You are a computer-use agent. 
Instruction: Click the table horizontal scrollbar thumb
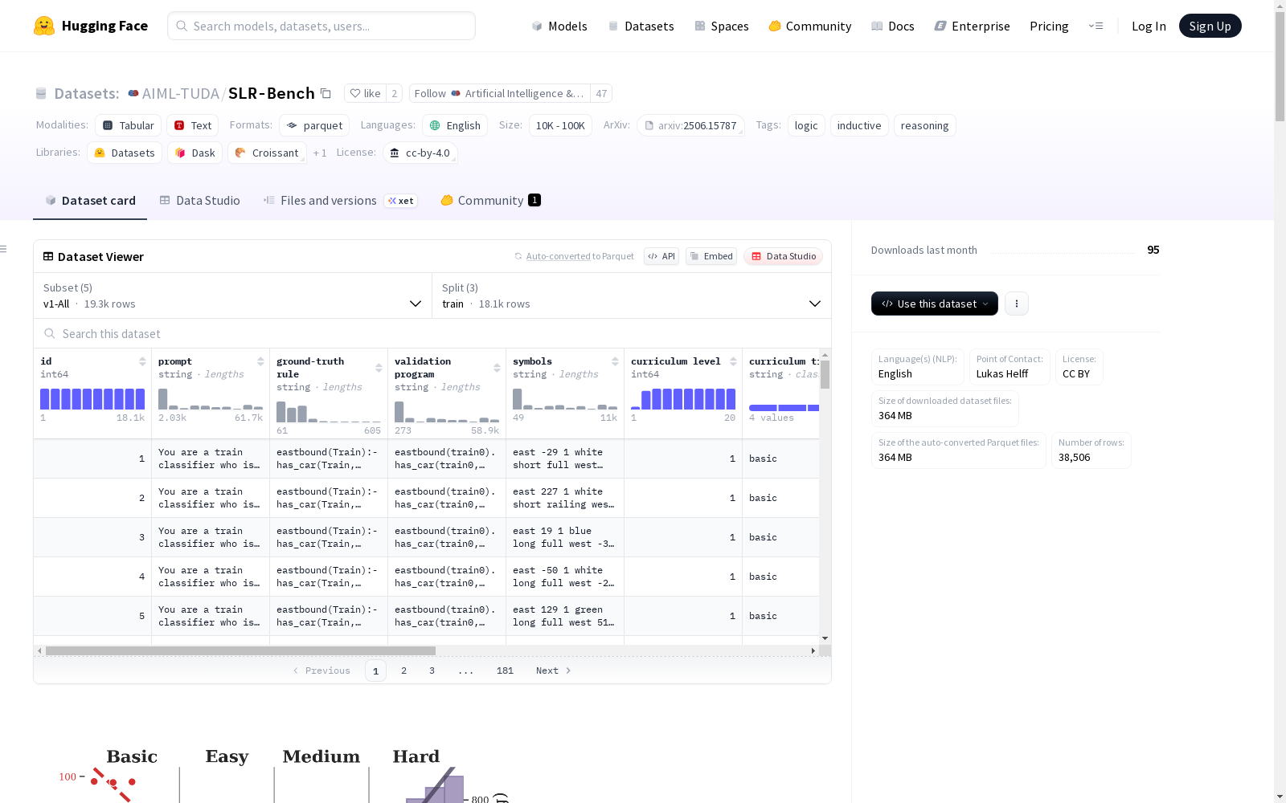[240, 650]
